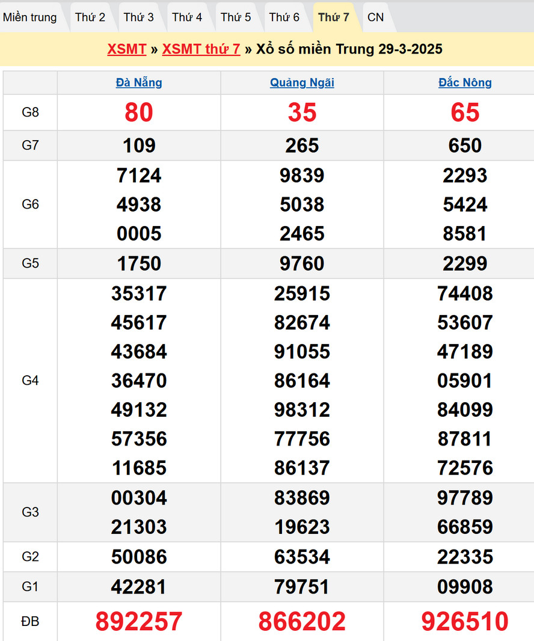The image size is (534, 641).
Task: Click Đà Nẵng special prize 892257
Action: 139,622
